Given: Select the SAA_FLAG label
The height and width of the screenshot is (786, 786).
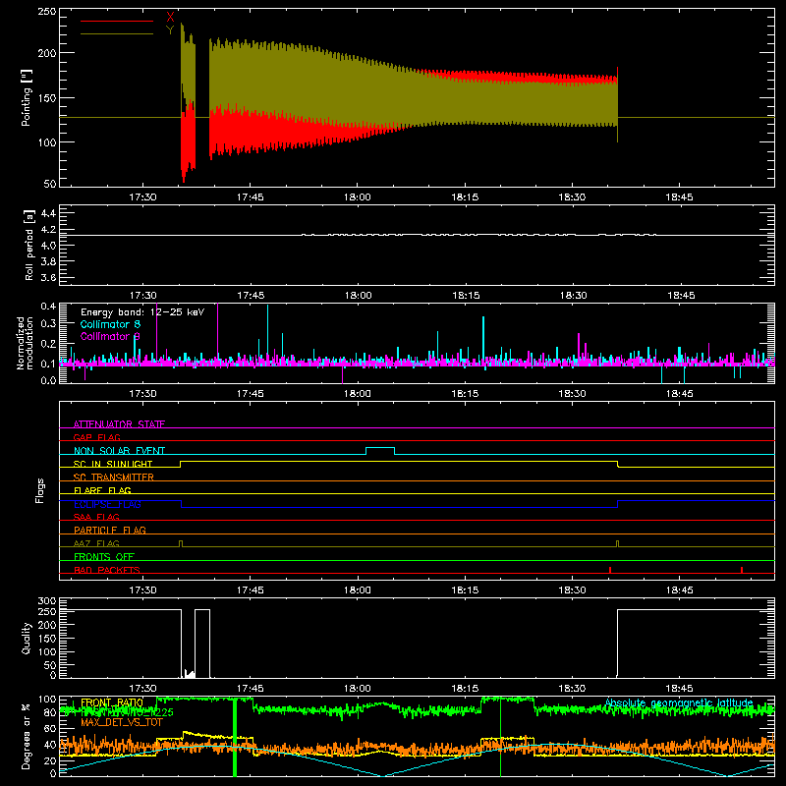Looking at the screenshot, I should (96, 517).
